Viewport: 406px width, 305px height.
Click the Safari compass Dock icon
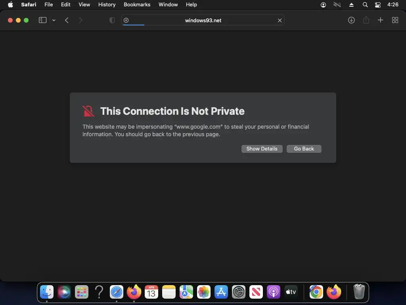tap(117, 292)
